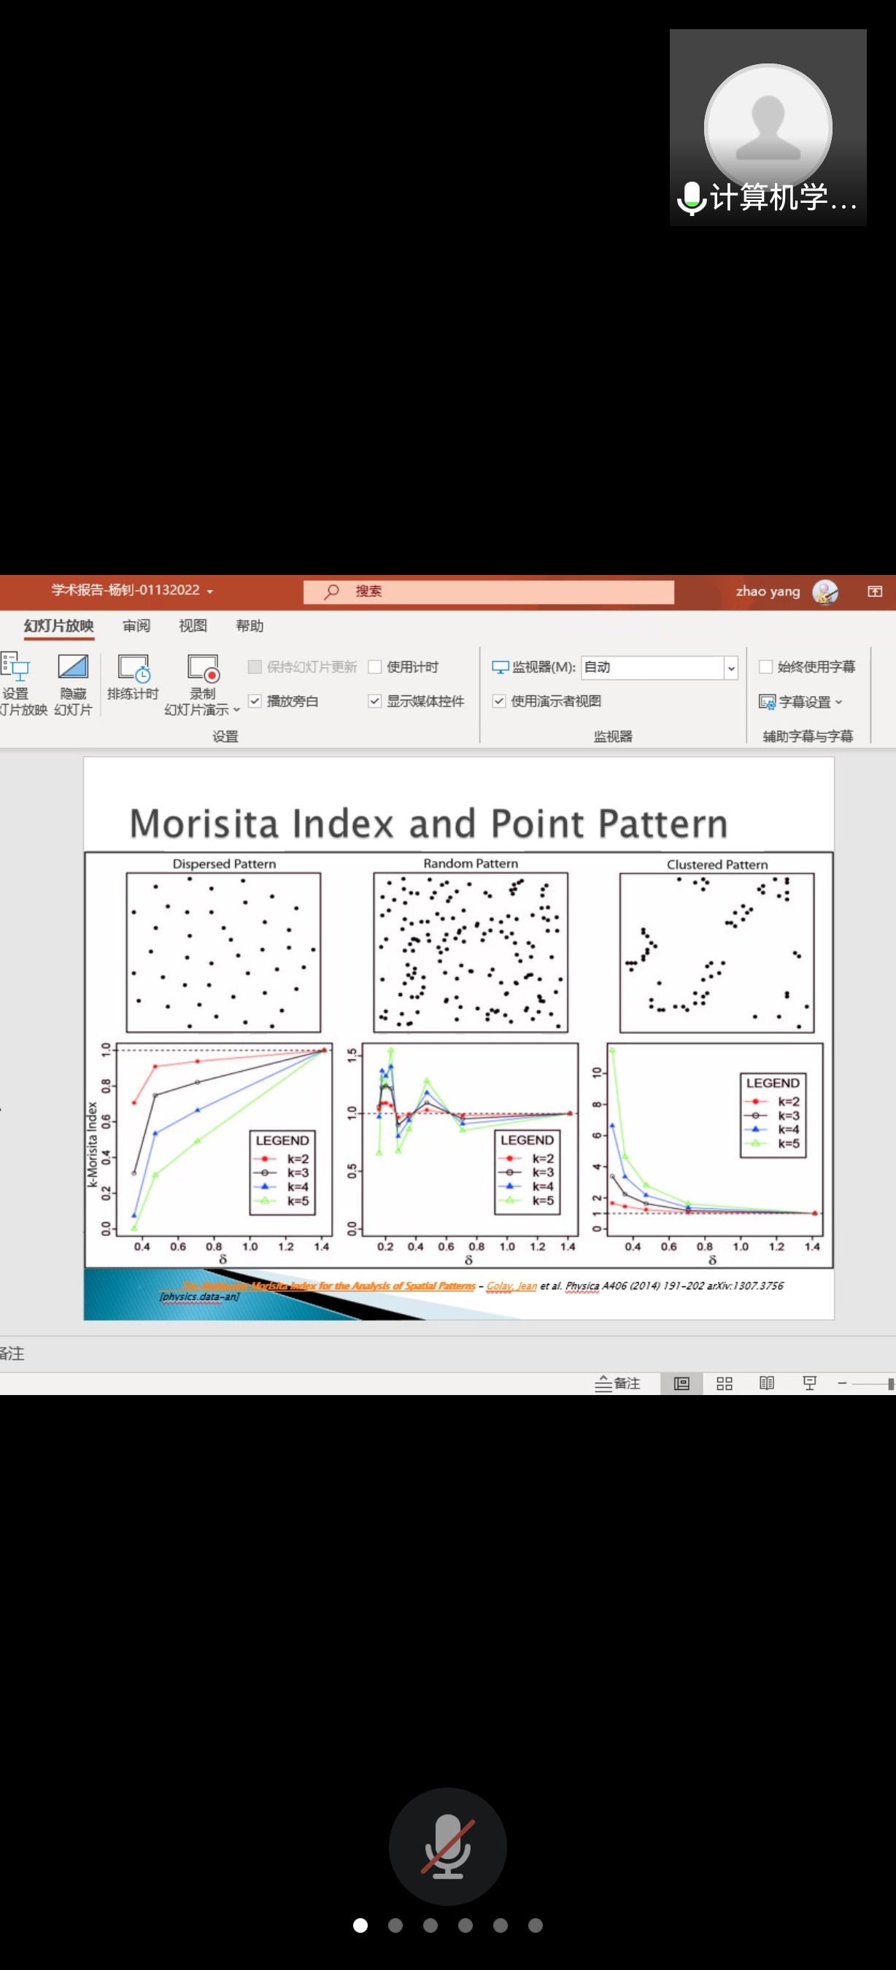Toggle the Play Narrations (播放旁白) checkbox
Viewport: 896px width, 1970px height.
point(255,700)
